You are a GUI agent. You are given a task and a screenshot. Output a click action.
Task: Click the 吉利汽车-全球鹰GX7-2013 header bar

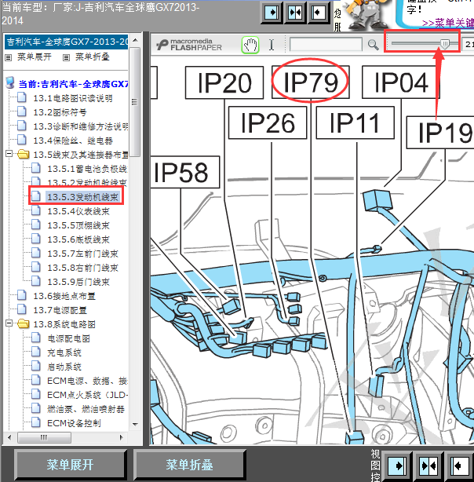(x=66, y=42)
